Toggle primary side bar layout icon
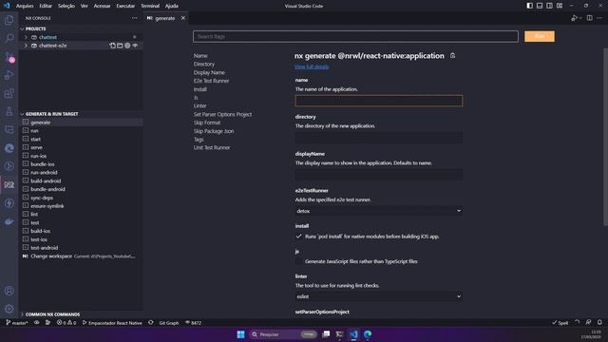This screenshot has width=608, height=342. (x=529, y=6)
